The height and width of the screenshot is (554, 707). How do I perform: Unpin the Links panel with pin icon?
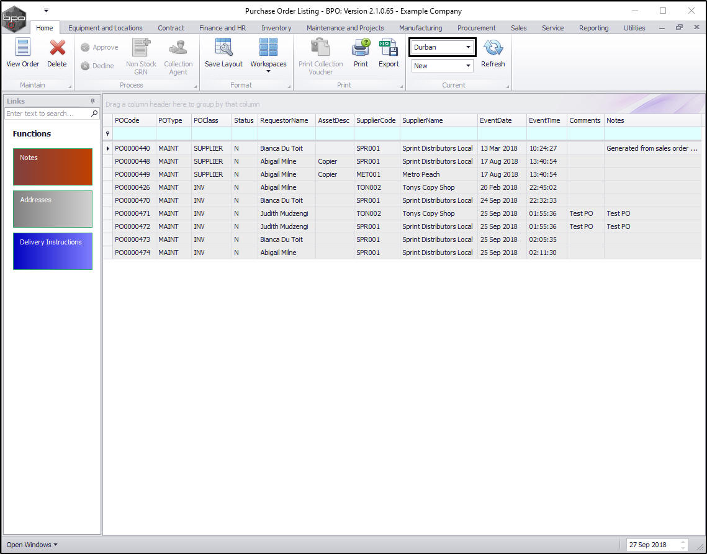(x=93, y=101)
